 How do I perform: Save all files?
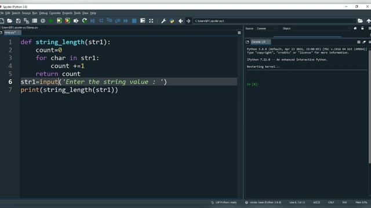point(26,21)
